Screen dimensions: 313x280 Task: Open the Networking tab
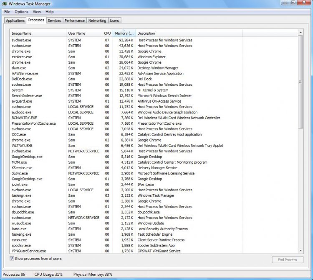click(x=97, y=21)
